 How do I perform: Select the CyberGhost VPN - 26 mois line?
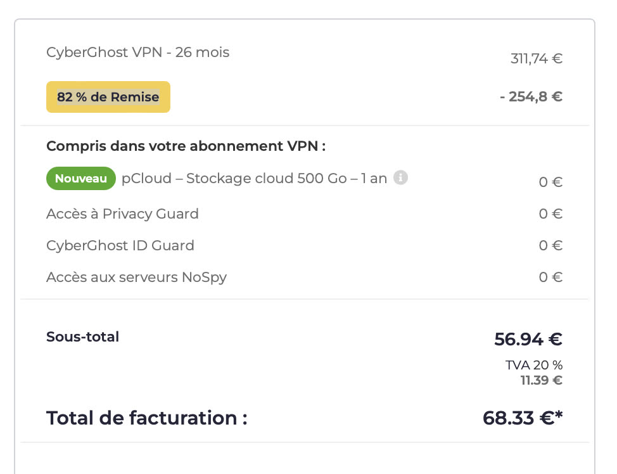pyautogui.click(x=137, y=53)
